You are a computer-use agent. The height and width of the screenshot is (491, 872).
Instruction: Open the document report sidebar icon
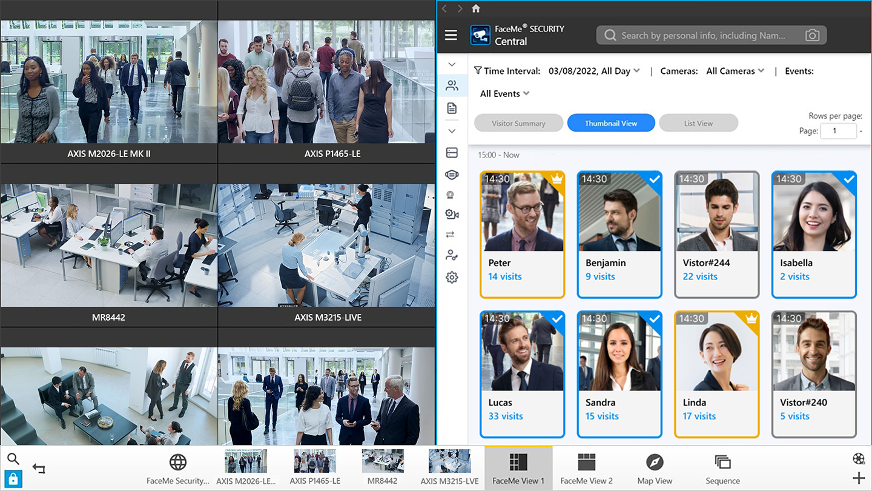coord(452,109)
